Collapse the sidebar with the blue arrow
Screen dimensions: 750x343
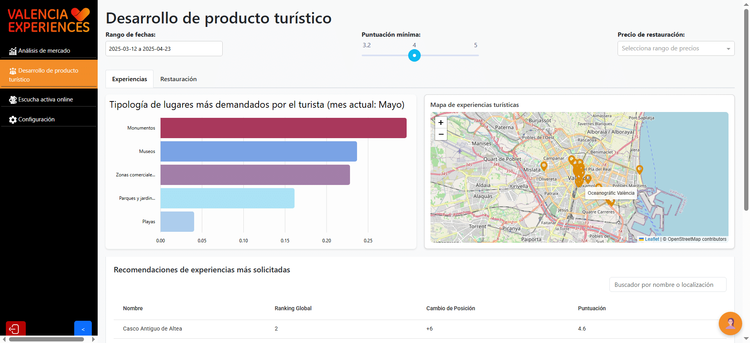click(83, 329)
